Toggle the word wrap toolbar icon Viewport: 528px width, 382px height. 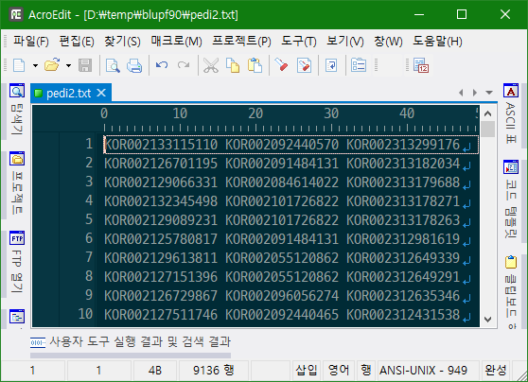click(331, 65)
